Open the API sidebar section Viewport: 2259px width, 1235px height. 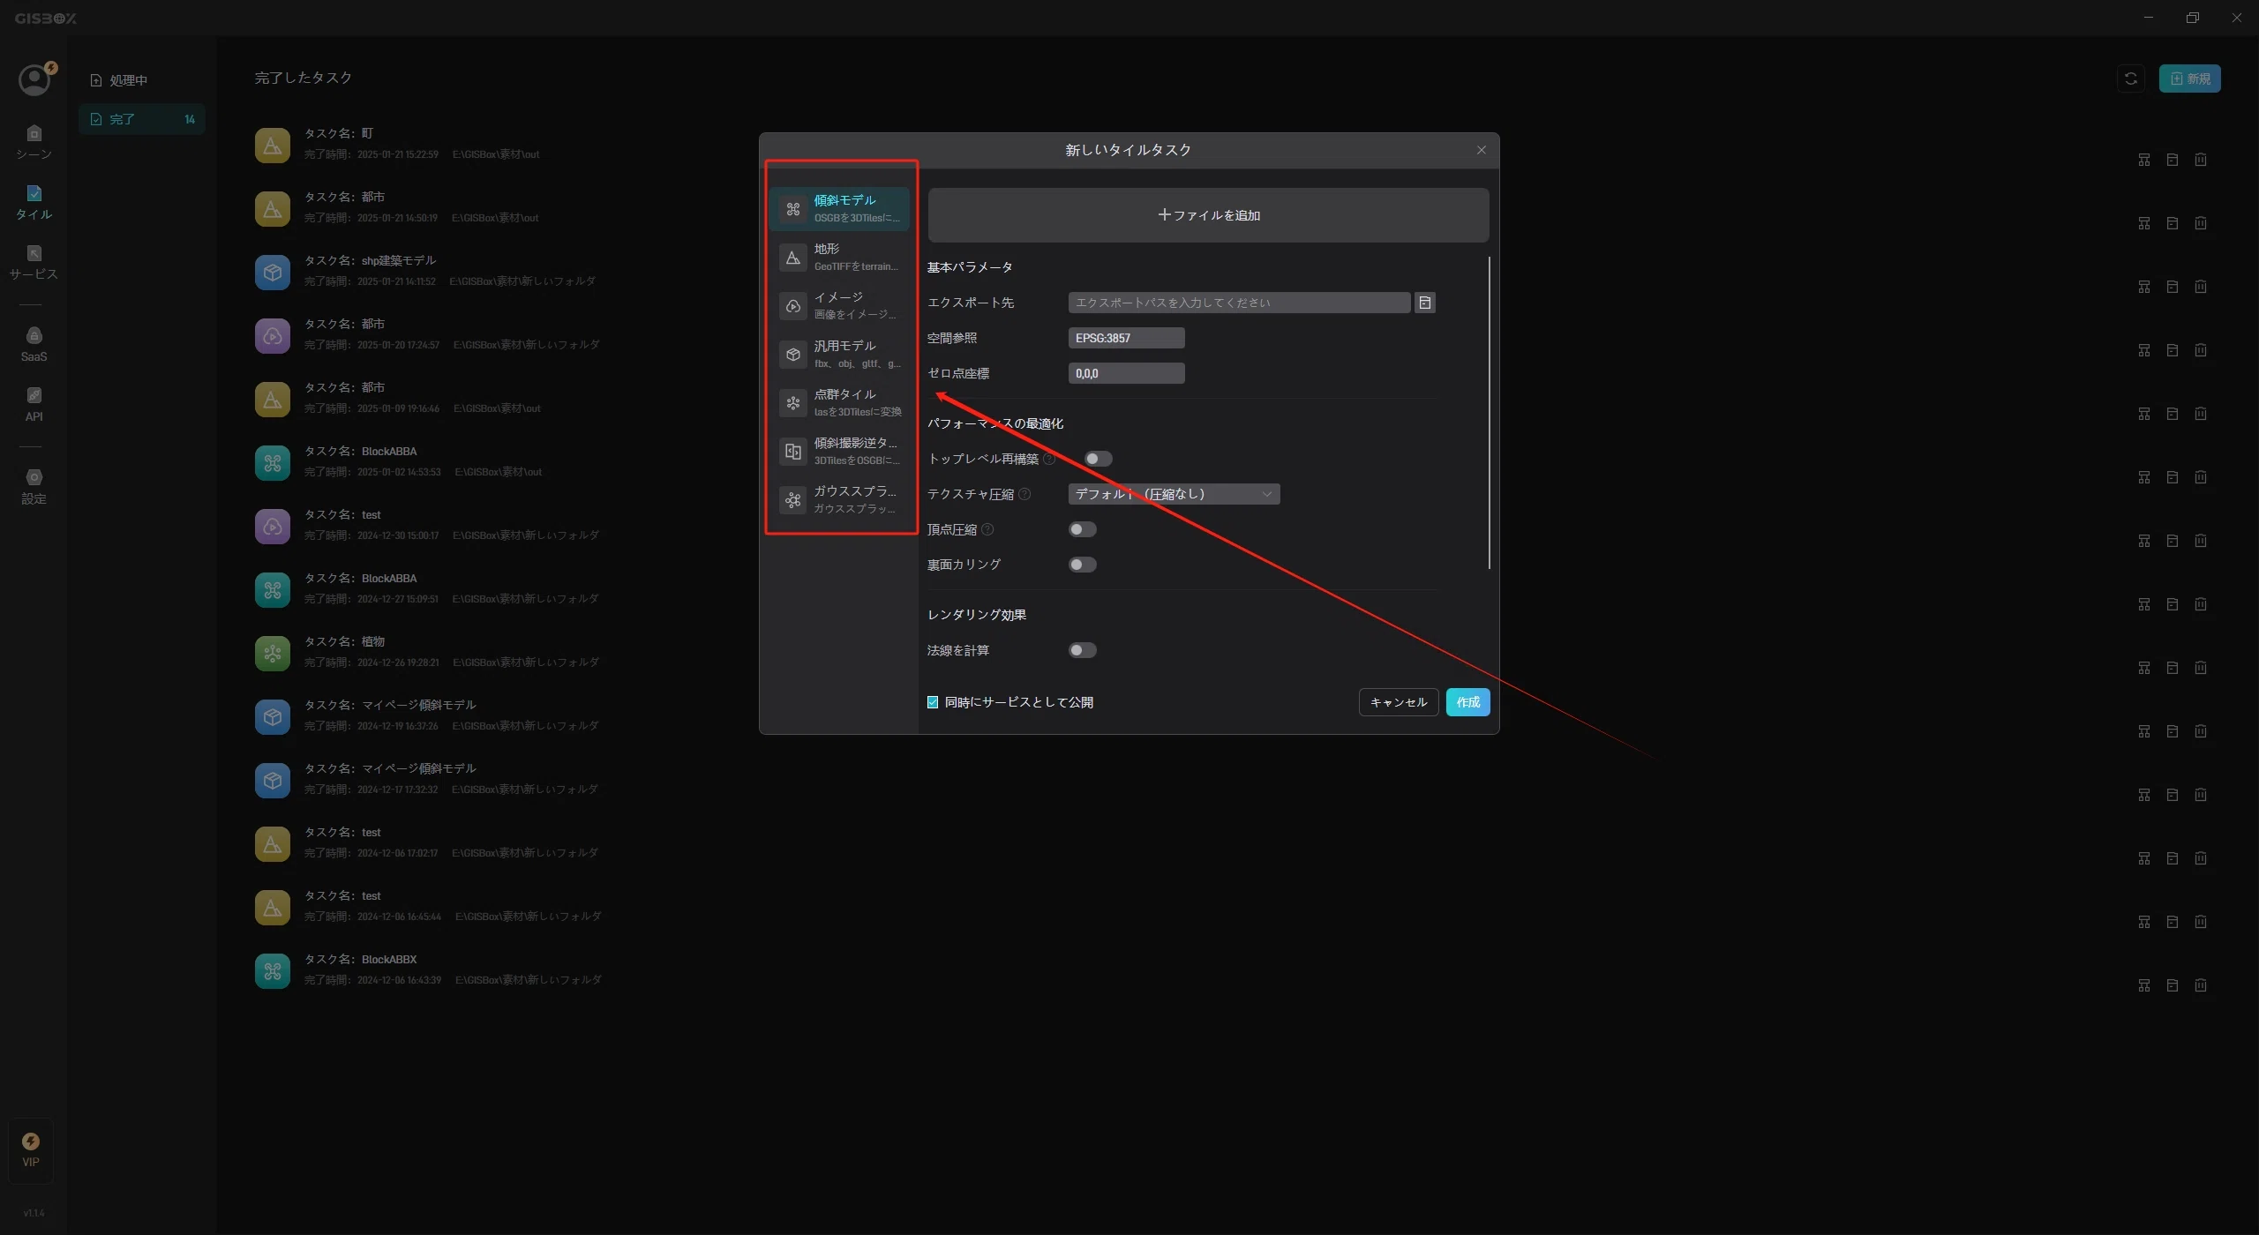(34, 404)
